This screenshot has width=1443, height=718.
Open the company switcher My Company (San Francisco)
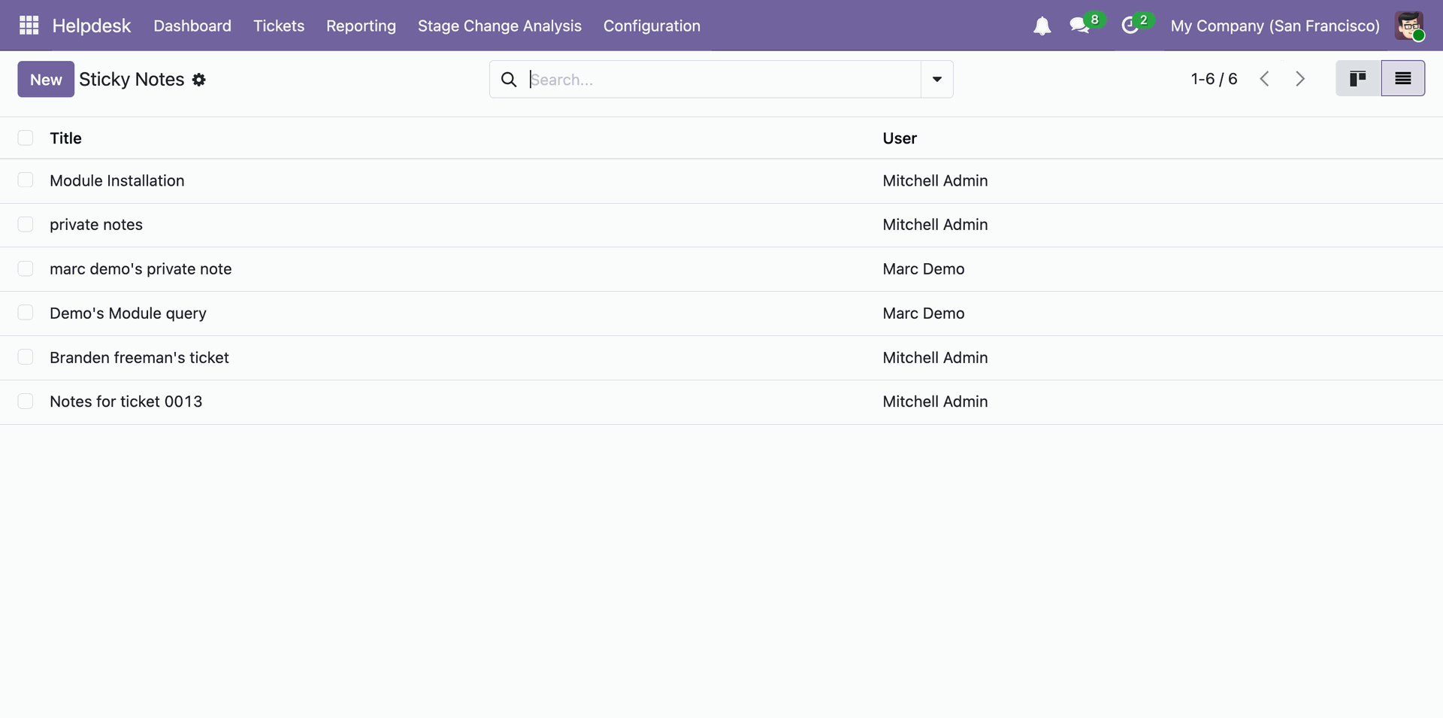(x=1275, y=26)
